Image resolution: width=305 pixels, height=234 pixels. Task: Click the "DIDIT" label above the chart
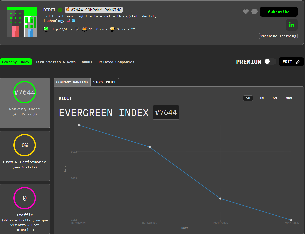coord(65,98)
